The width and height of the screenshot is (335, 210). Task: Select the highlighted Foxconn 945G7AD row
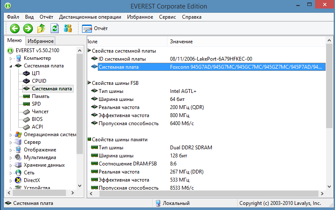tap(212, 67)
